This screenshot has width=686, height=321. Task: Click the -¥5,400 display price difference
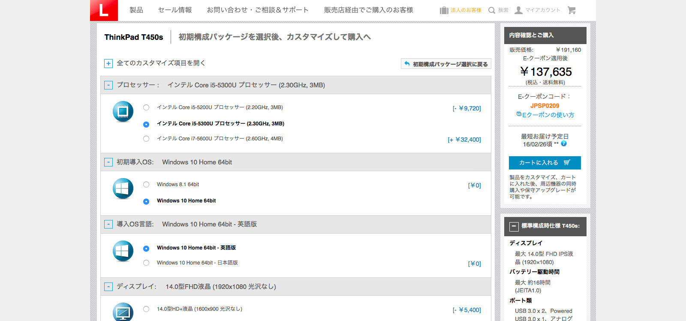467,310
